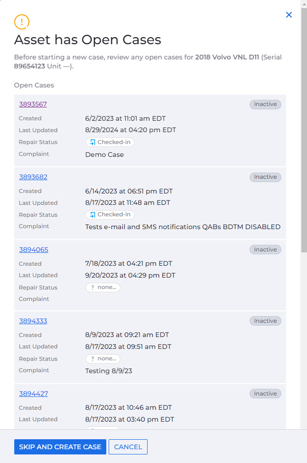Viewport: 307px width, 463px height.
Task: Open case 3893567 link
Action: (33, 104)
